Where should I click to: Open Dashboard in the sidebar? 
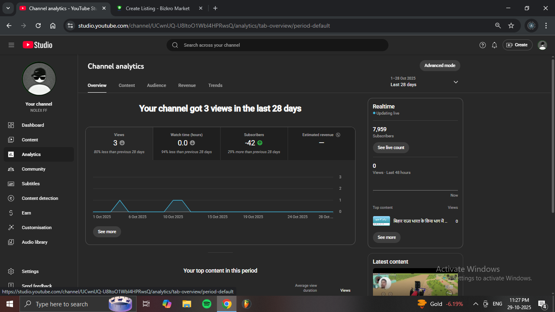[33, 125]
